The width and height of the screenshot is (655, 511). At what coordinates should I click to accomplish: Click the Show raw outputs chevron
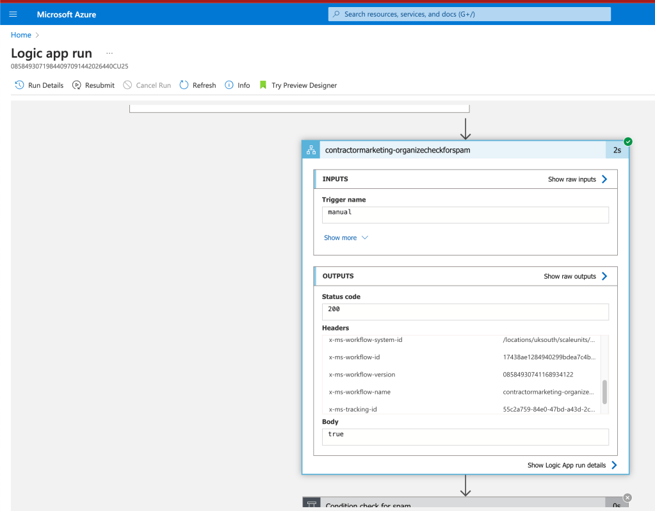click(x=604, y=276)
